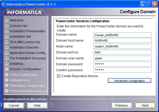This screenshot has width=159, height=112.
Task: Open the Help button
Action: coord(37,105)
